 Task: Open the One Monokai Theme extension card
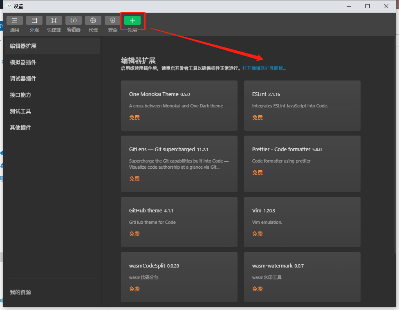[x=179, y=105]
